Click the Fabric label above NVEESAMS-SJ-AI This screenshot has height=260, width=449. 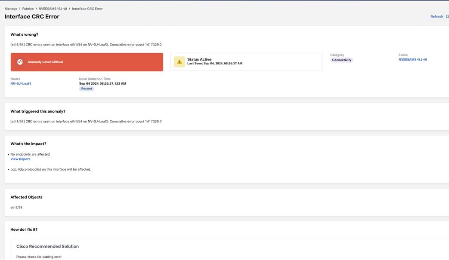point(403,55)
